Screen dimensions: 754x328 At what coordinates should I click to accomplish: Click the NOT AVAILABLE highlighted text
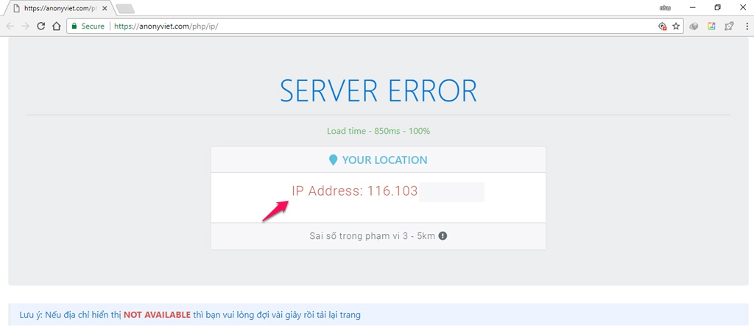tap(158, 315)
